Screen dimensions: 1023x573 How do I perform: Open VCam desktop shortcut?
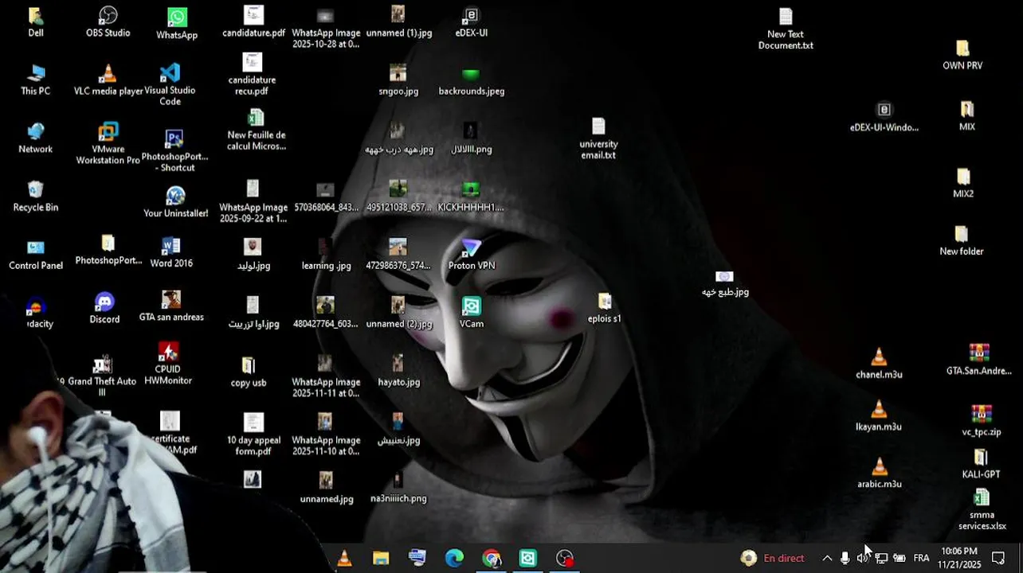pyautogui.click(x=472, y=313)
